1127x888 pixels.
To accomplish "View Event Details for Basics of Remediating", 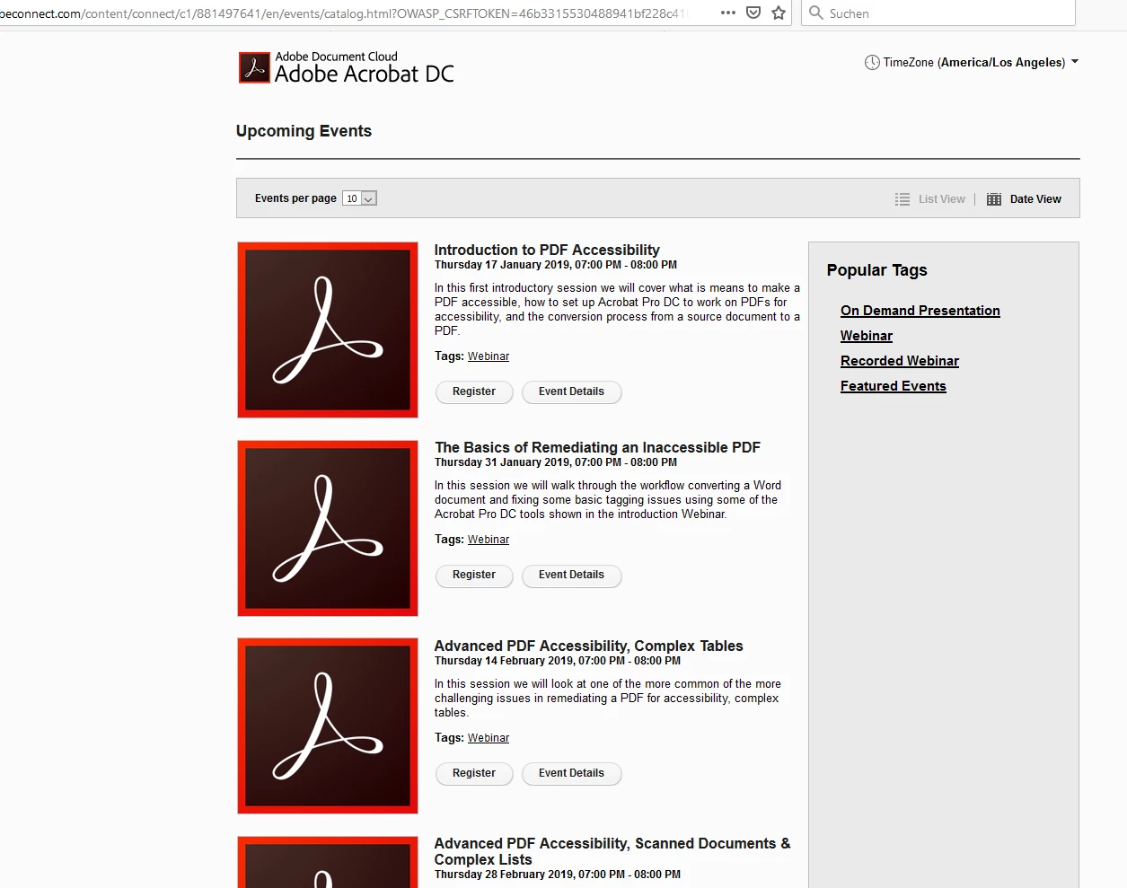I will click(571, 575).
